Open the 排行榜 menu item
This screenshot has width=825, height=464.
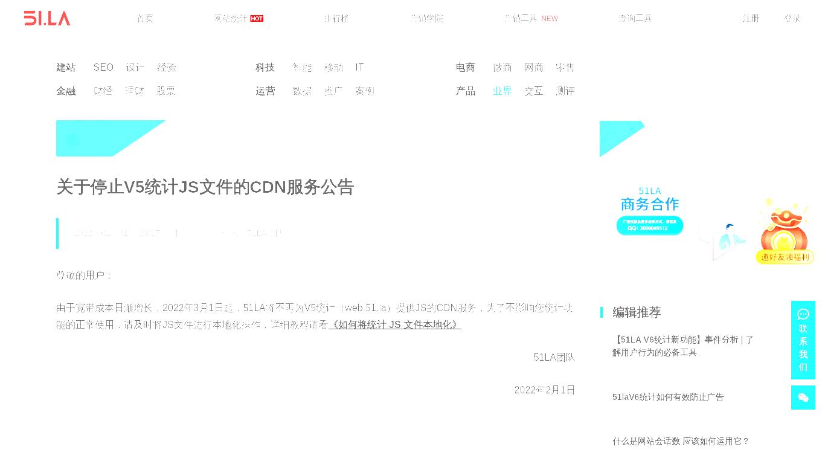pyautogui.click(x=336, y=18)
